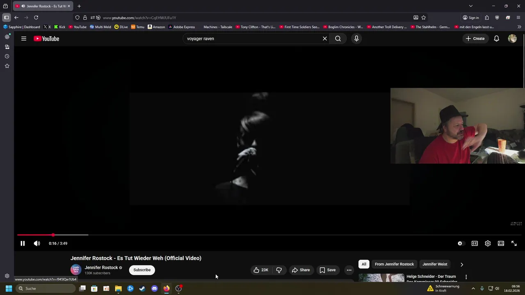Run search with magnifier button
525x295 pixels.
pyautogui.click(x=338, y=39)
